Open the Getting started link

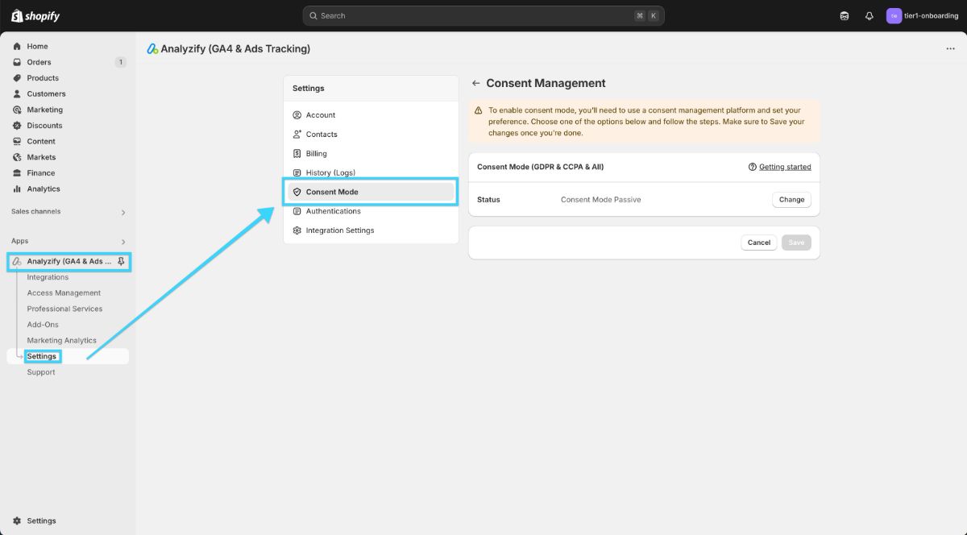click(785, 167)
